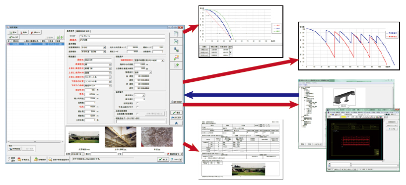Viewport: 406px width, 185px height.
Task: Click the ヘルプ help button
Action: 176,160
